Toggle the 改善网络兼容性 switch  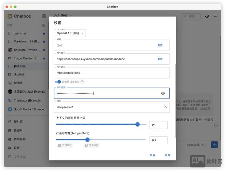point(58,82)
